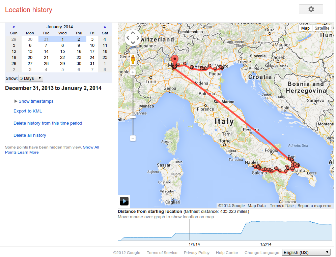Click Report a map error
Screen dimensions: 336x257
pyautogui.click(x=314, y=206)
